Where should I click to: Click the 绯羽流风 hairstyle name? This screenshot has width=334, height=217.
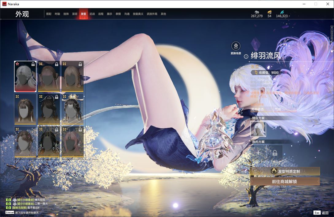[x=266, y=56]
